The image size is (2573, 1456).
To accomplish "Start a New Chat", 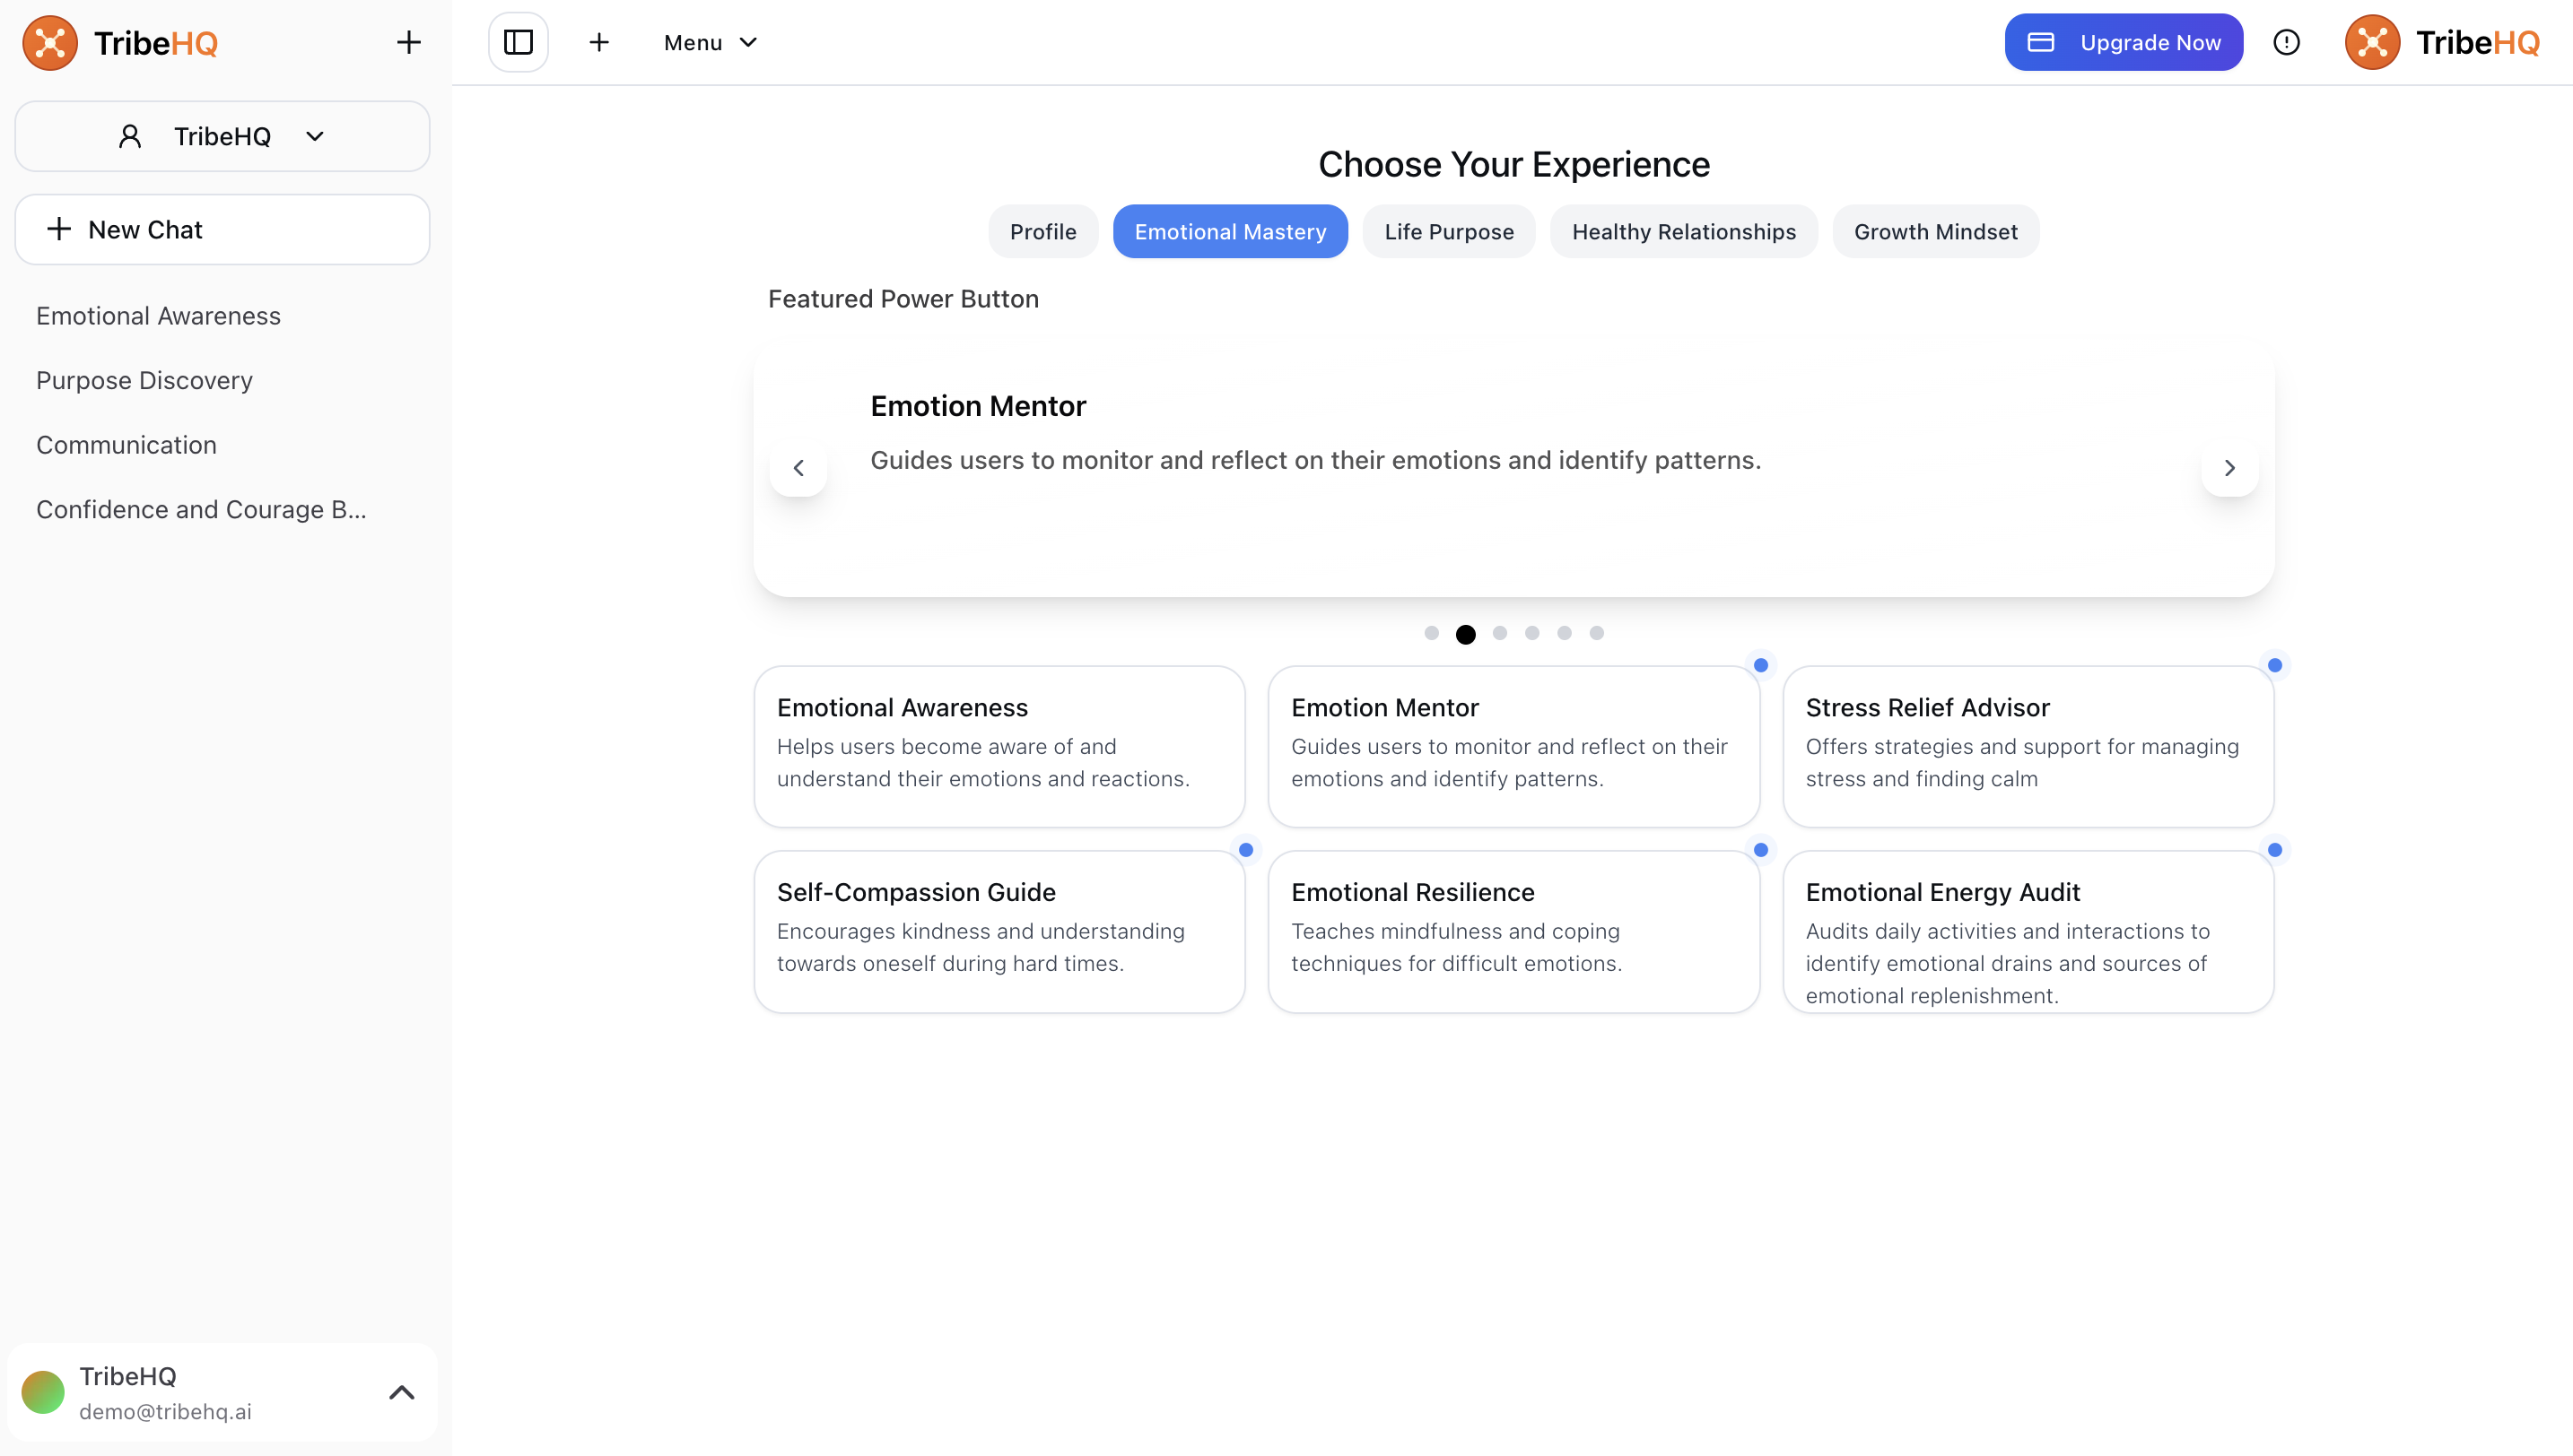I will pyautogui.click(x=222, y=230).
